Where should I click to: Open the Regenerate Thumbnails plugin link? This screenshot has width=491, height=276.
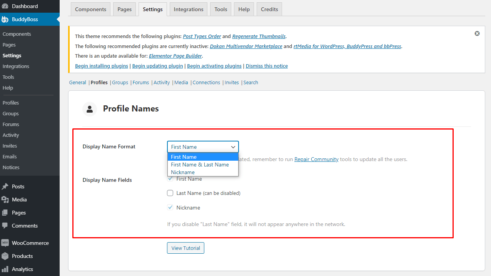pyautogui.click(x=259, y=36)
